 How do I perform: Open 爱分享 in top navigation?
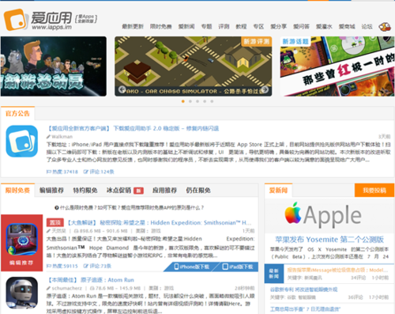pos(279,26)
